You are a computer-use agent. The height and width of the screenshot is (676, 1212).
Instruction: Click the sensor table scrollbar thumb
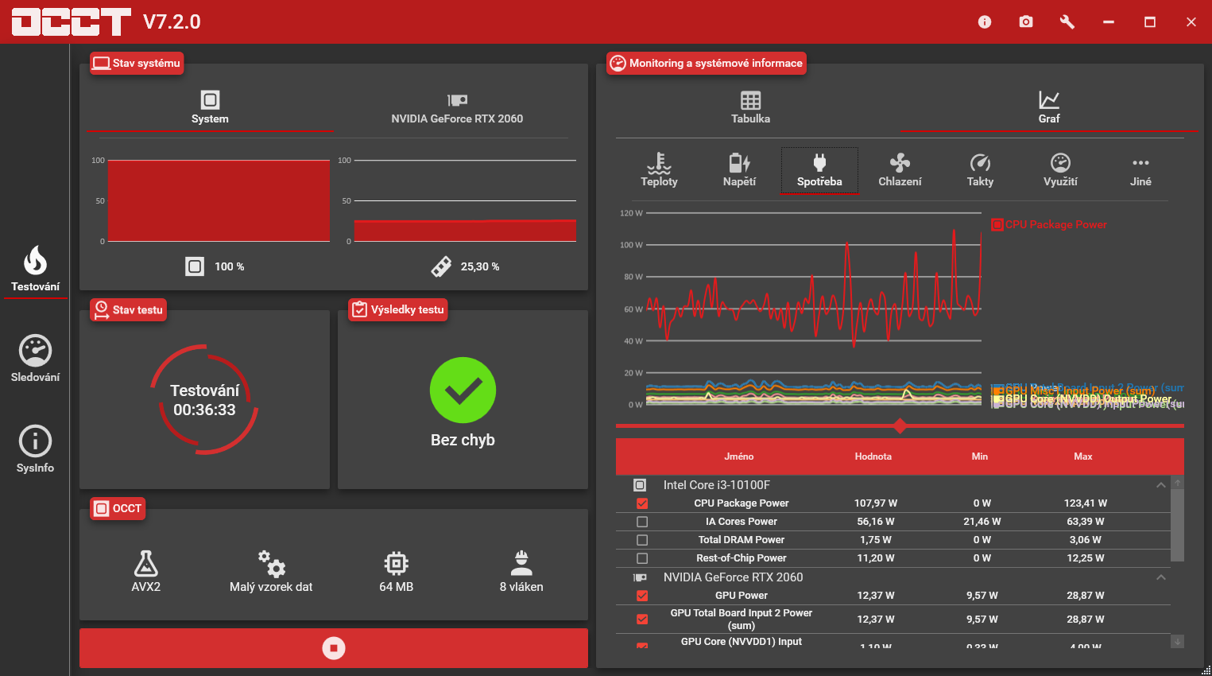click(x=1178, y=526)
